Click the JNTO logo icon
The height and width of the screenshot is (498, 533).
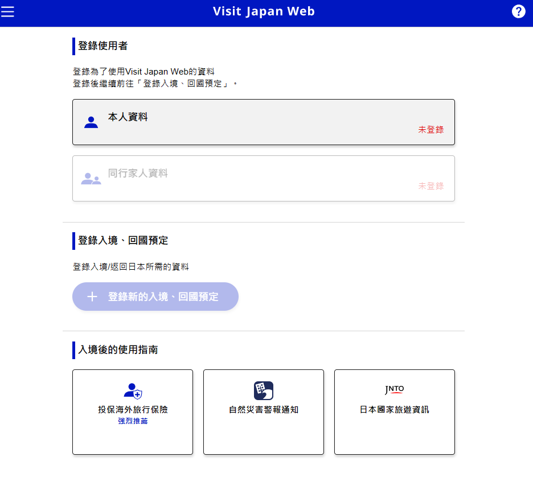point(394,390)
